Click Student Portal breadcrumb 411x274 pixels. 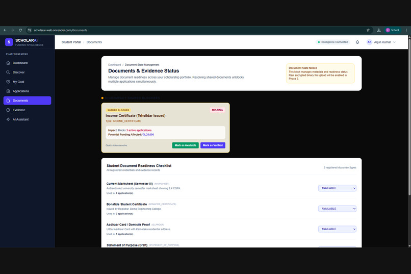pos(71,42)
